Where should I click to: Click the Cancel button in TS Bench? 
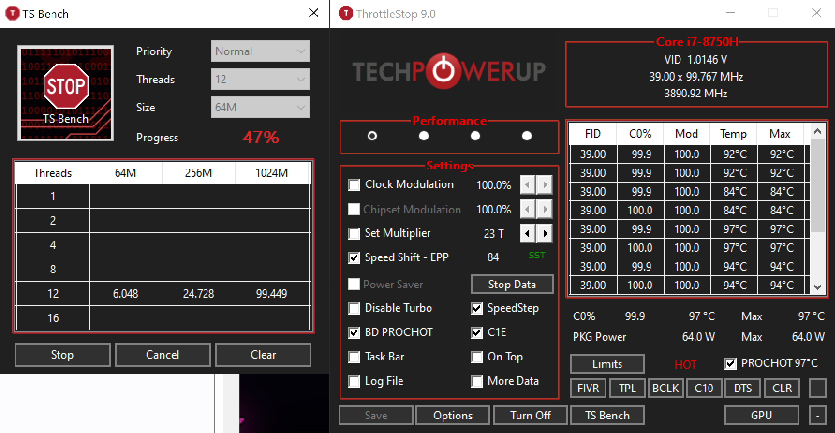point(163,355)
